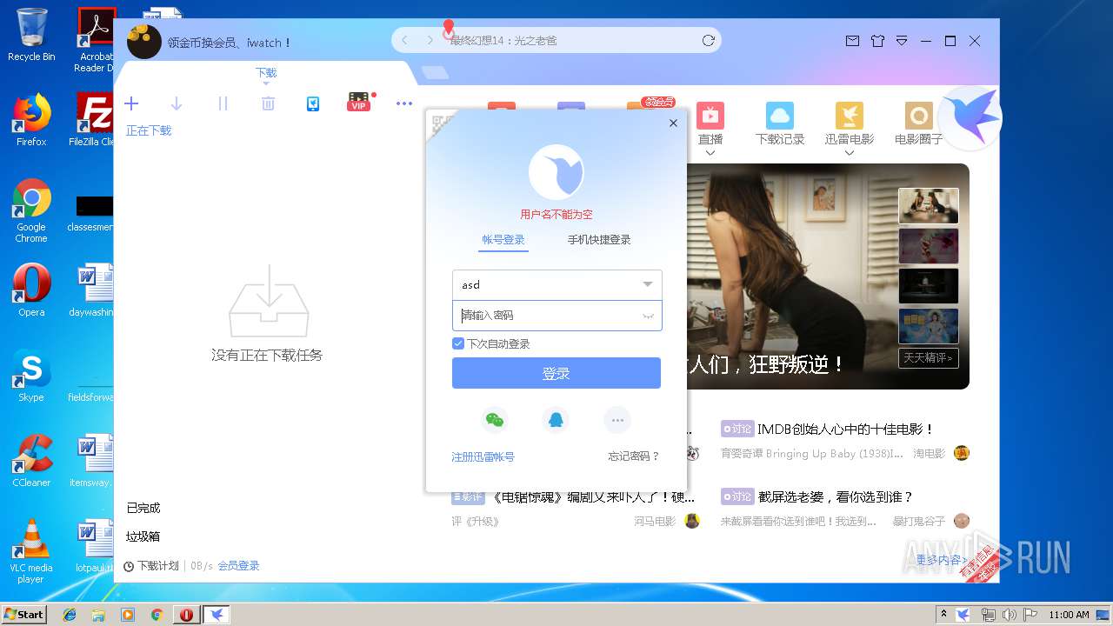Open the second browser tab beside 下载
Viewport: 1113px width, 626px height.
click(x=435, y=72)
